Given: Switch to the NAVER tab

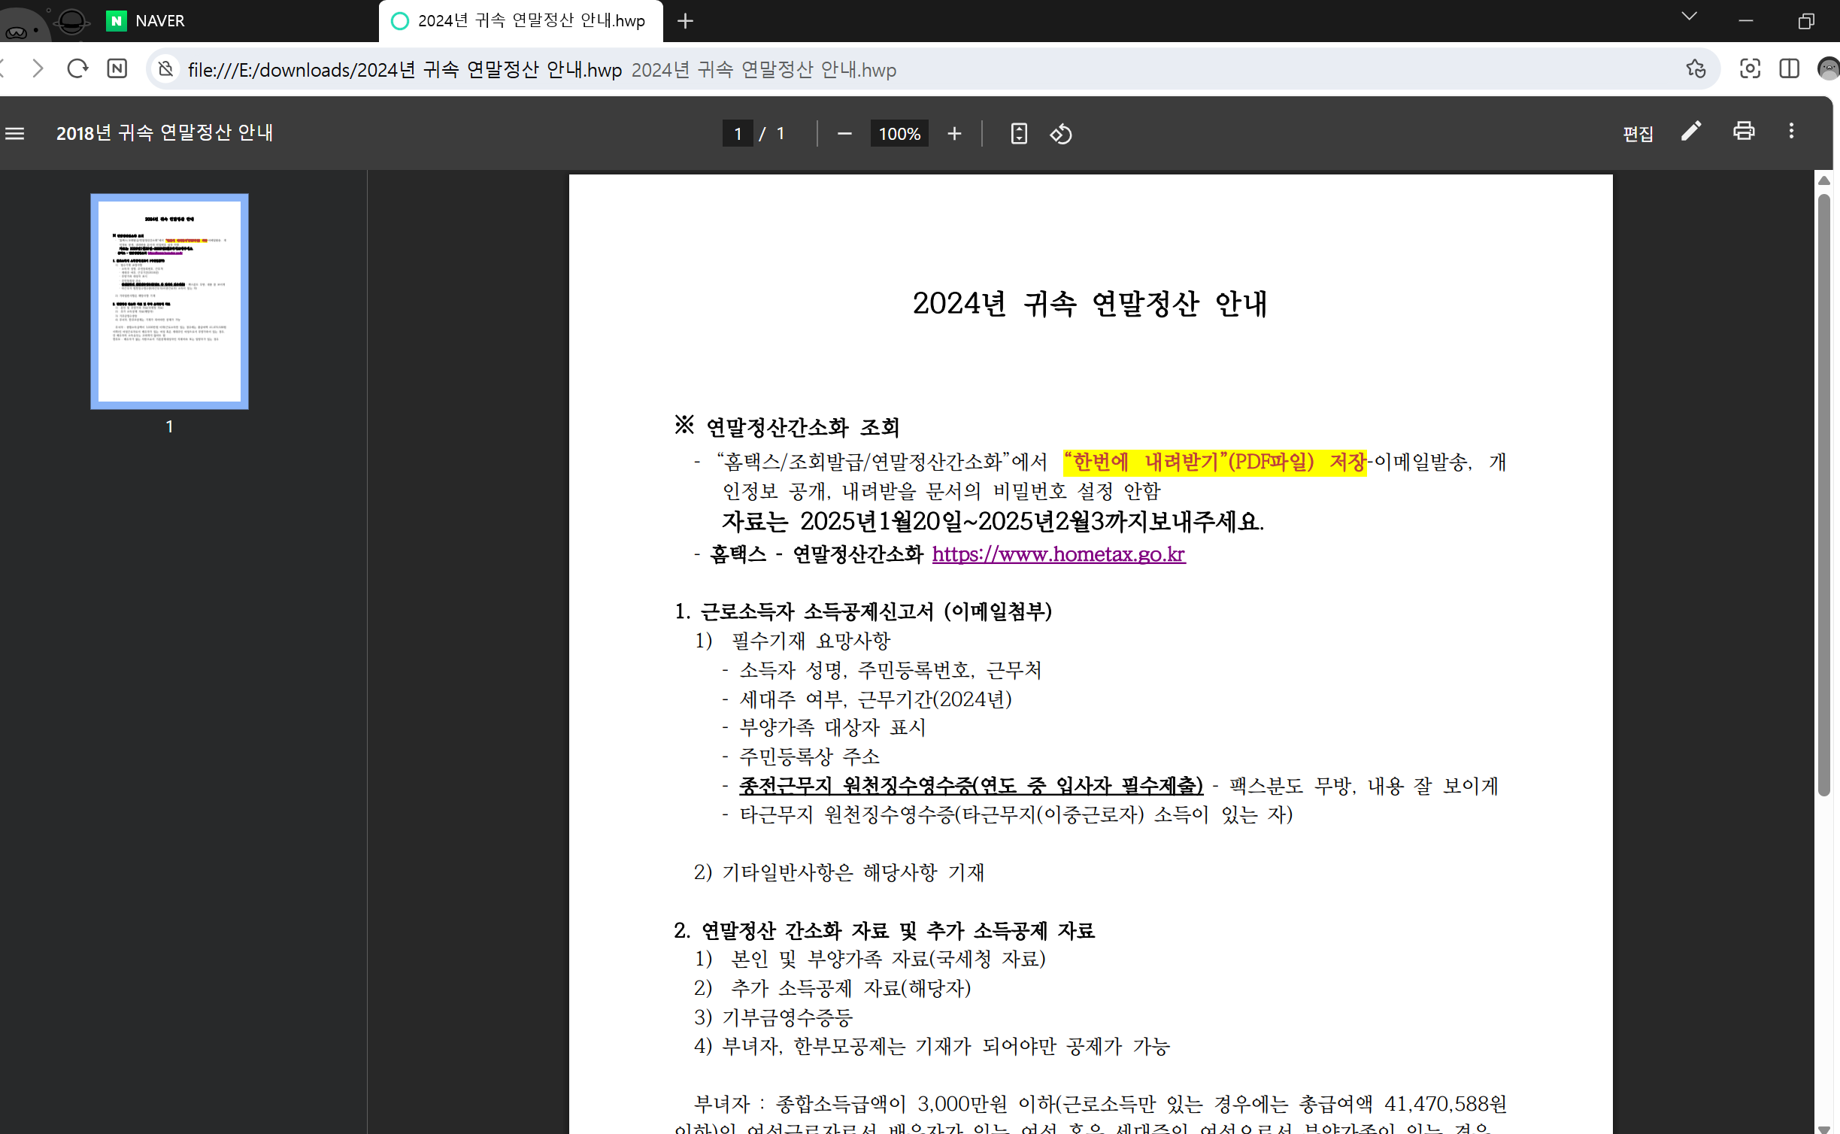Looking at the screenshot, I should coord(159,21).
